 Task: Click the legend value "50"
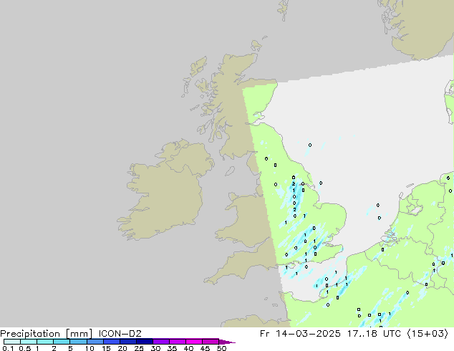tap(221, 348)
